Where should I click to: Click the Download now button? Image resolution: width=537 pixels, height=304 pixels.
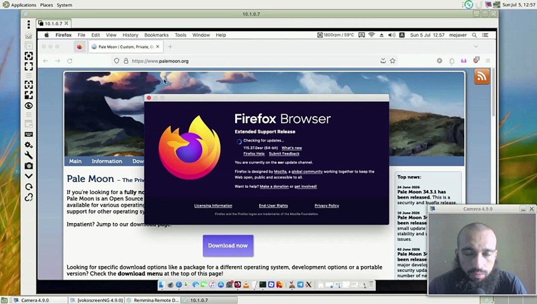228,246
